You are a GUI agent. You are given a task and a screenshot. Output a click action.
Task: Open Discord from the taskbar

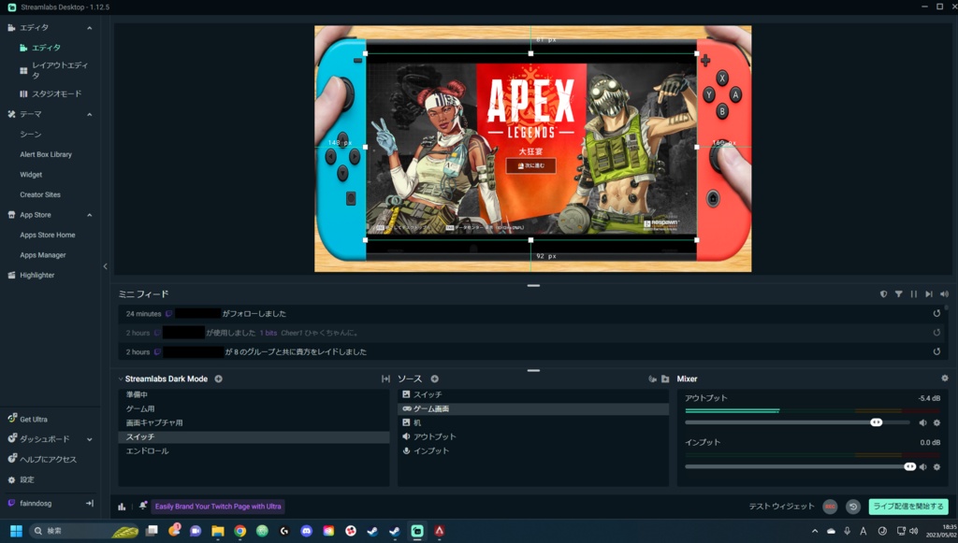(306, 531)
